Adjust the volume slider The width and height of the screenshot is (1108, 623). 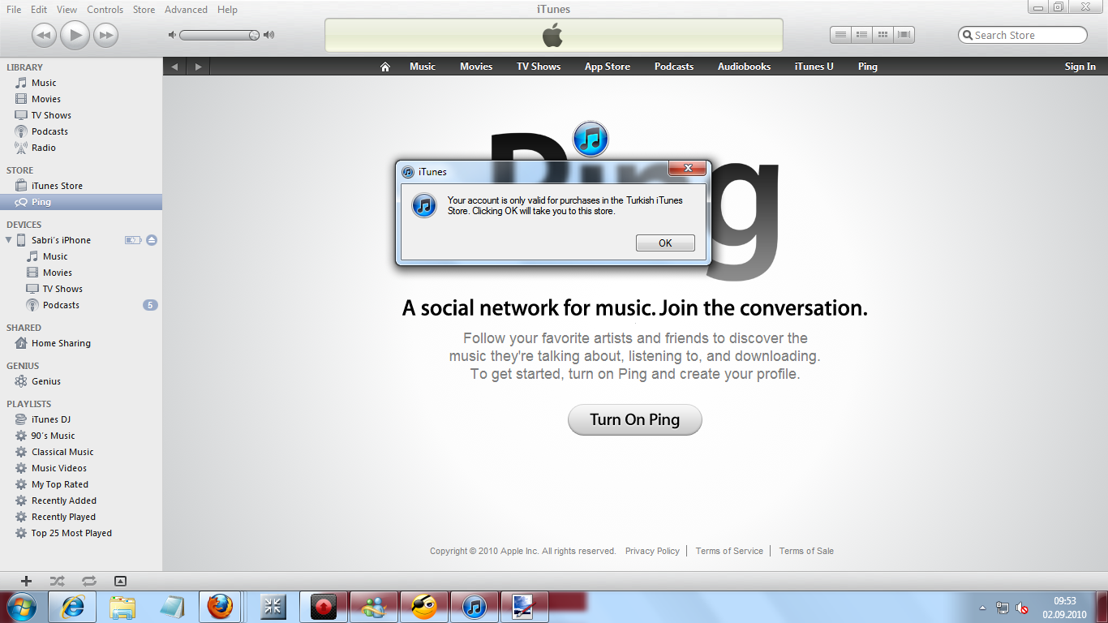[x=219, y=35]
